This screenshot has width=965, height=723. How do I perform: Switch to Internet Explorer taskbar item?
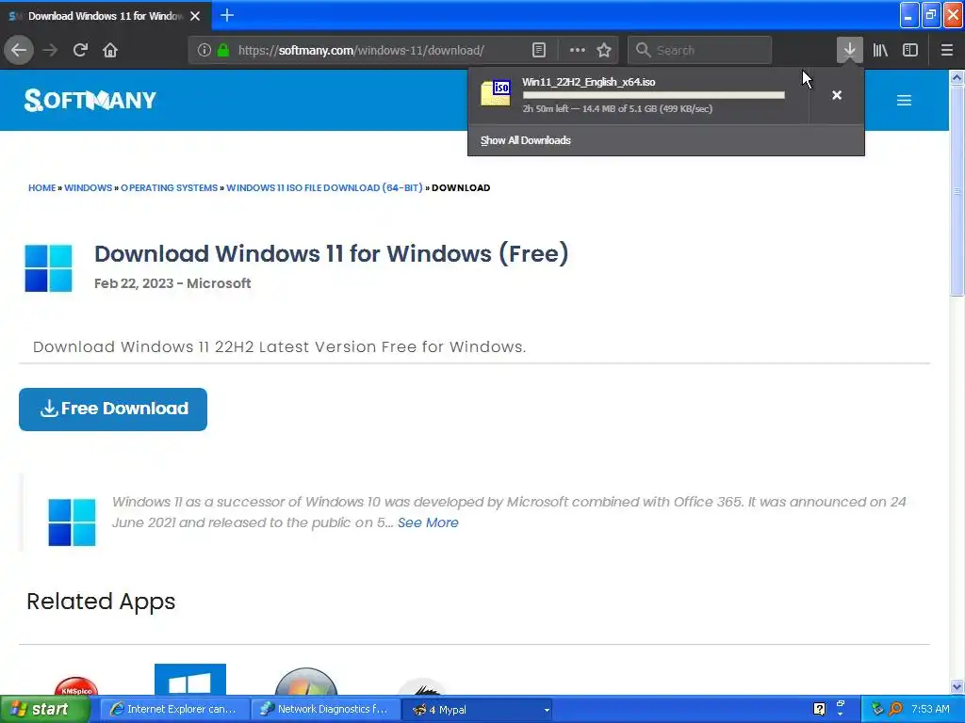[174, 709]
